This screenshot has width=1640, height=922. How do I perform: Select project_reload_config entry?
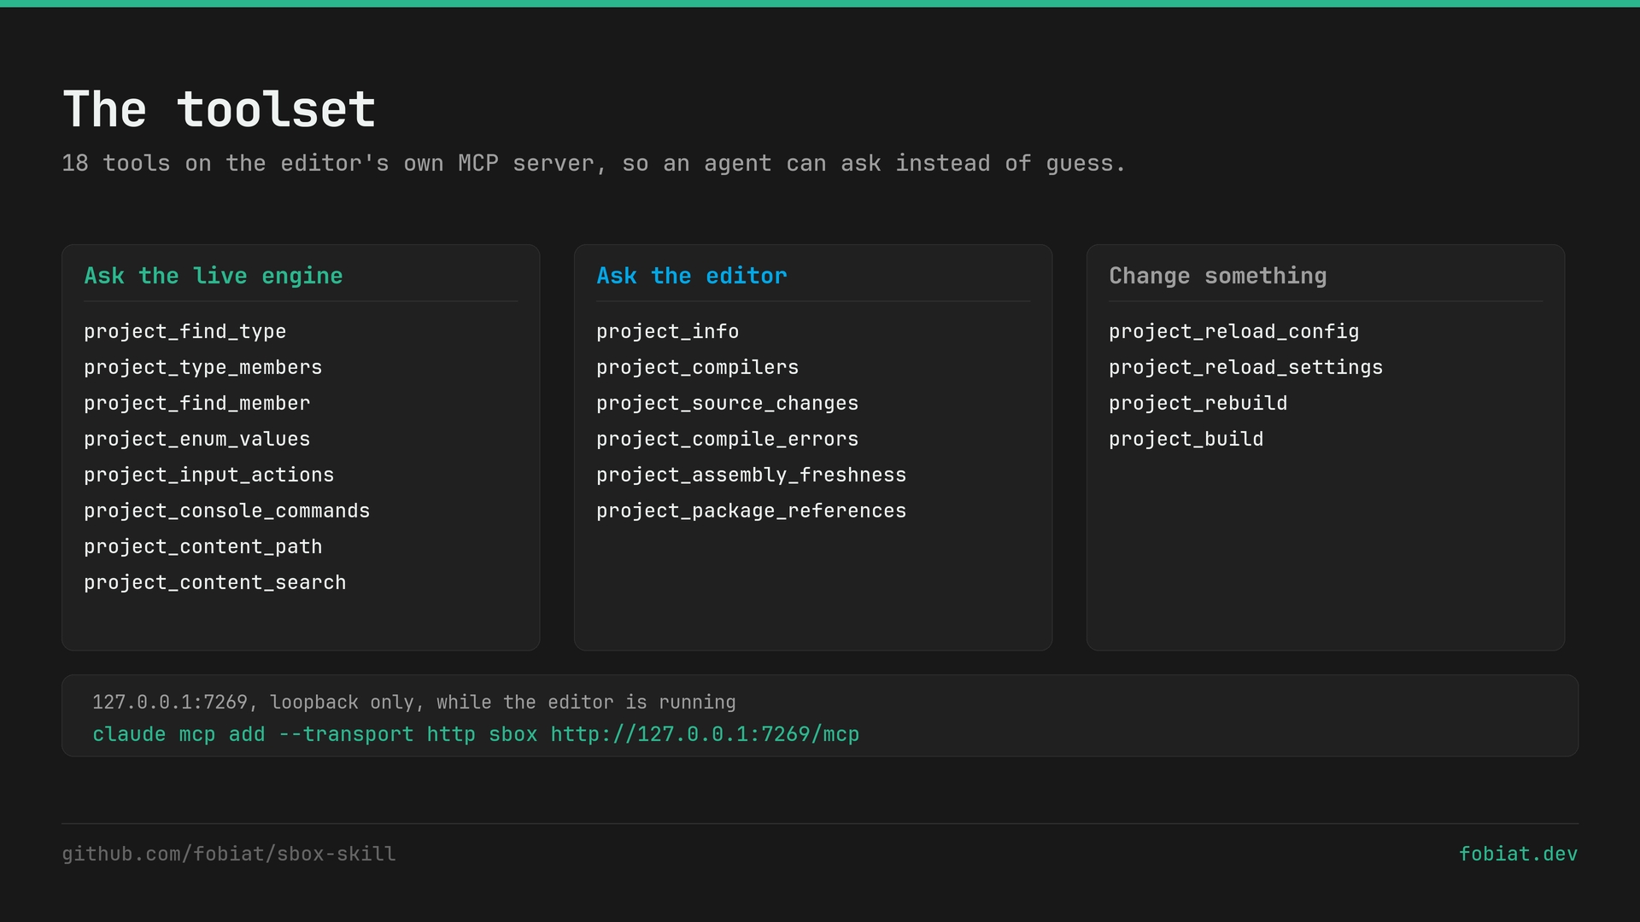point(1234,331)
